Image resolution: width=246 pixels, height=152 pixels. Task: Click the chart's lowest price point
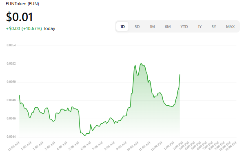[x=85, y=136]
